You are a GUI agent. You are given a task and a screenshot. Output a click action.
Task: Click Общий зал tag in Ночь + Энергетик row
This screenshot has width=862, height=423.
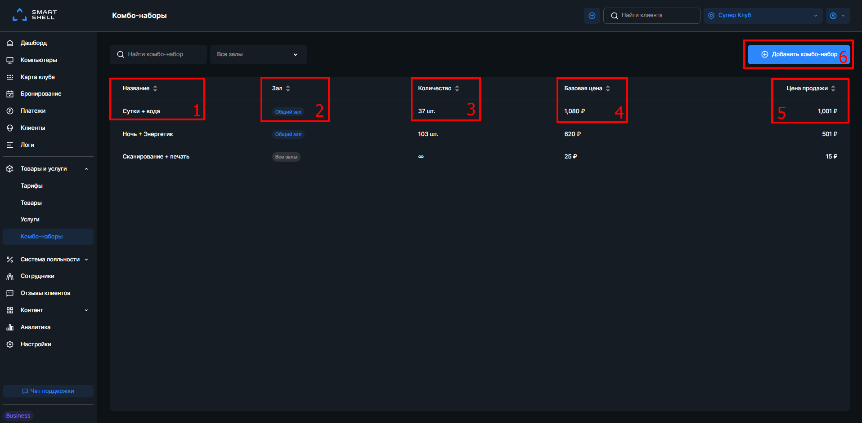coord(288,134)
